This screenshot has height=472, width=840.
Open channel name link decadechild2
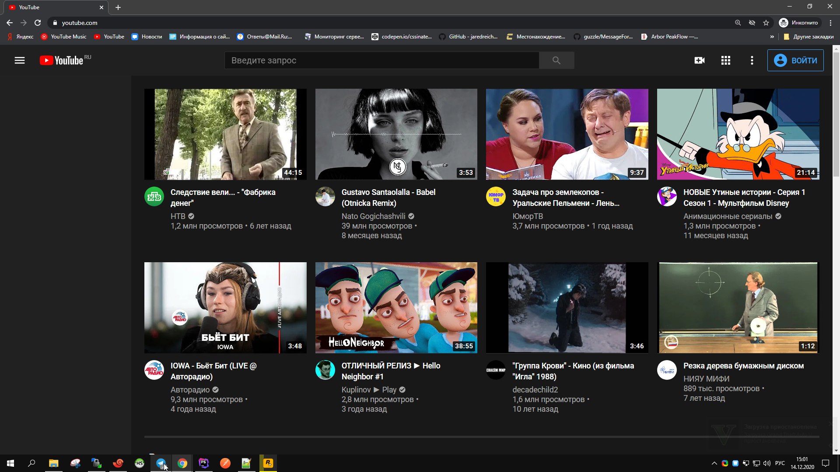click(535, 389)
